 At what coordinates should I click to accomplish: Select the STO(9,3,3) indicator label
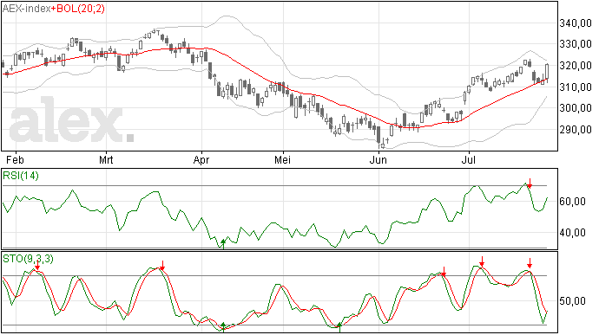[28, 259]
